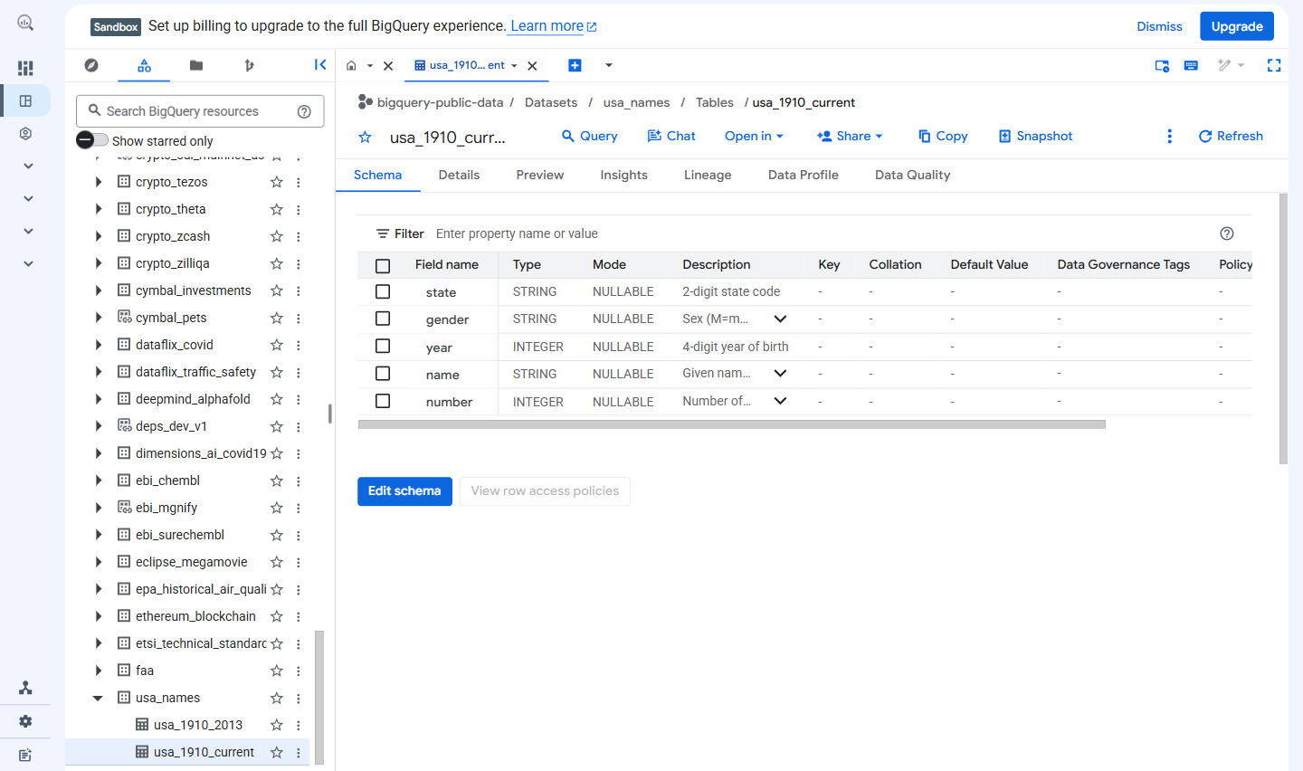The width and height of the screenshot is (1303, 771).
Task: Check the gender field checkbox
Action: click(x=383, y=319)
